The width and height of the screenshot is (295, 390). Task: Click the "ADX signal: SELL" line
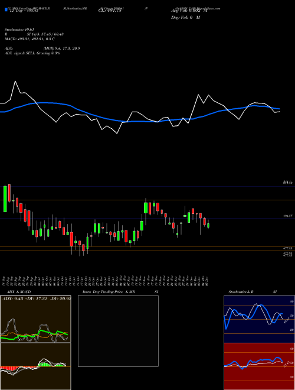click(x=32, y=53)
